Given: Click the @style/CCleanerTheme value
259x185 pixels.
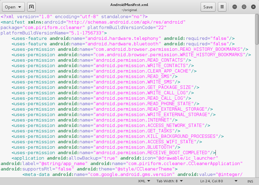Looking at the screenshot, I should [145, 169].
